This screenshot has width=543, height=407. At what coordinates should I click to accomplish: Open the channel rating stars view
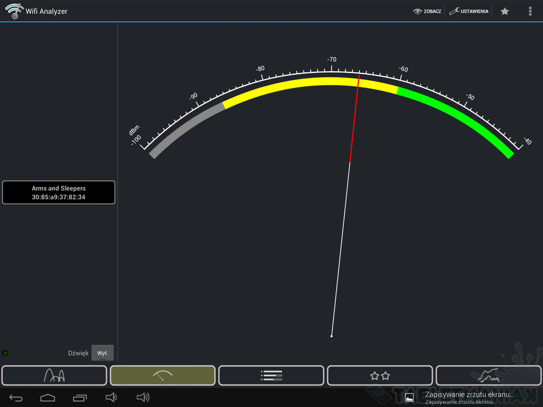click(x=379, y=375)
